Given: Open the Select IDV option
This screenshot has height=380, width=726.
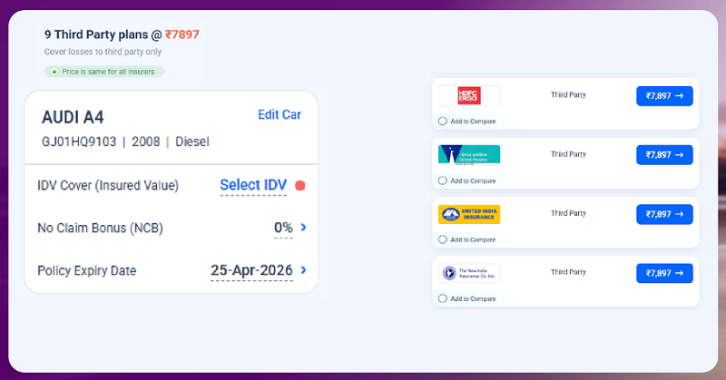Looking at the screenshot, I should coord(253,185).
